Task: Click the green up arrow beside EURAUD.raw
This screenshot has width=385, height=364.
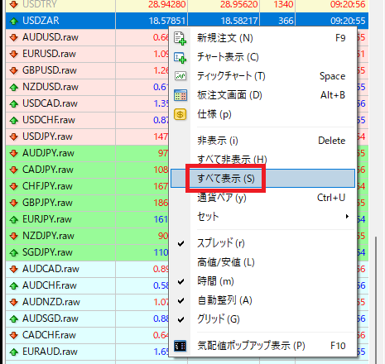Action: coord(14,352)
